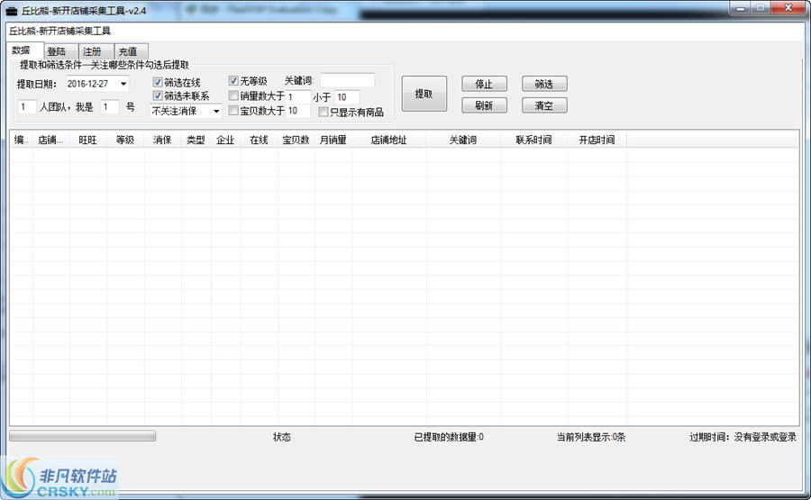Sort by the 消保 column header
This screenshot has width=811, height=500.
163,140
